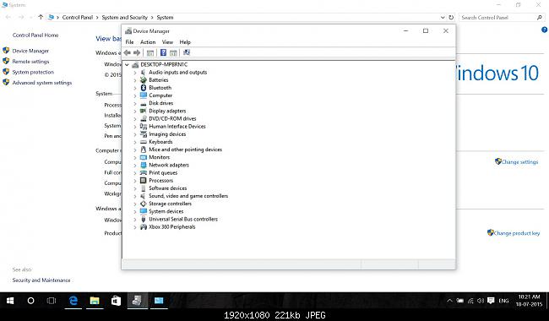Click Control Panel in the breadcrumb path
The image size is (549, 321).
[78, 17]
